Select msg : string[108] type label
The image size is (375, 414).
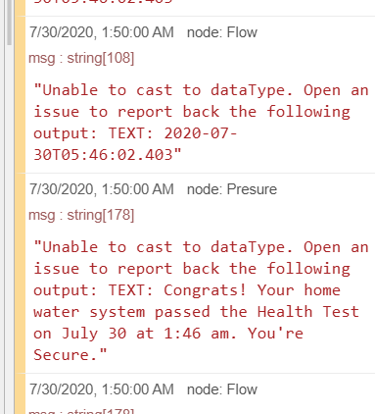click(x=81, y=58)
